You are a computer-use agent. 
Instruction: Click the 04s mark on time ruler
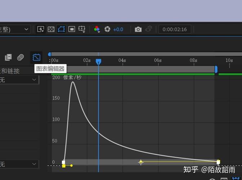pyautogui.click(x=122, y=60)
